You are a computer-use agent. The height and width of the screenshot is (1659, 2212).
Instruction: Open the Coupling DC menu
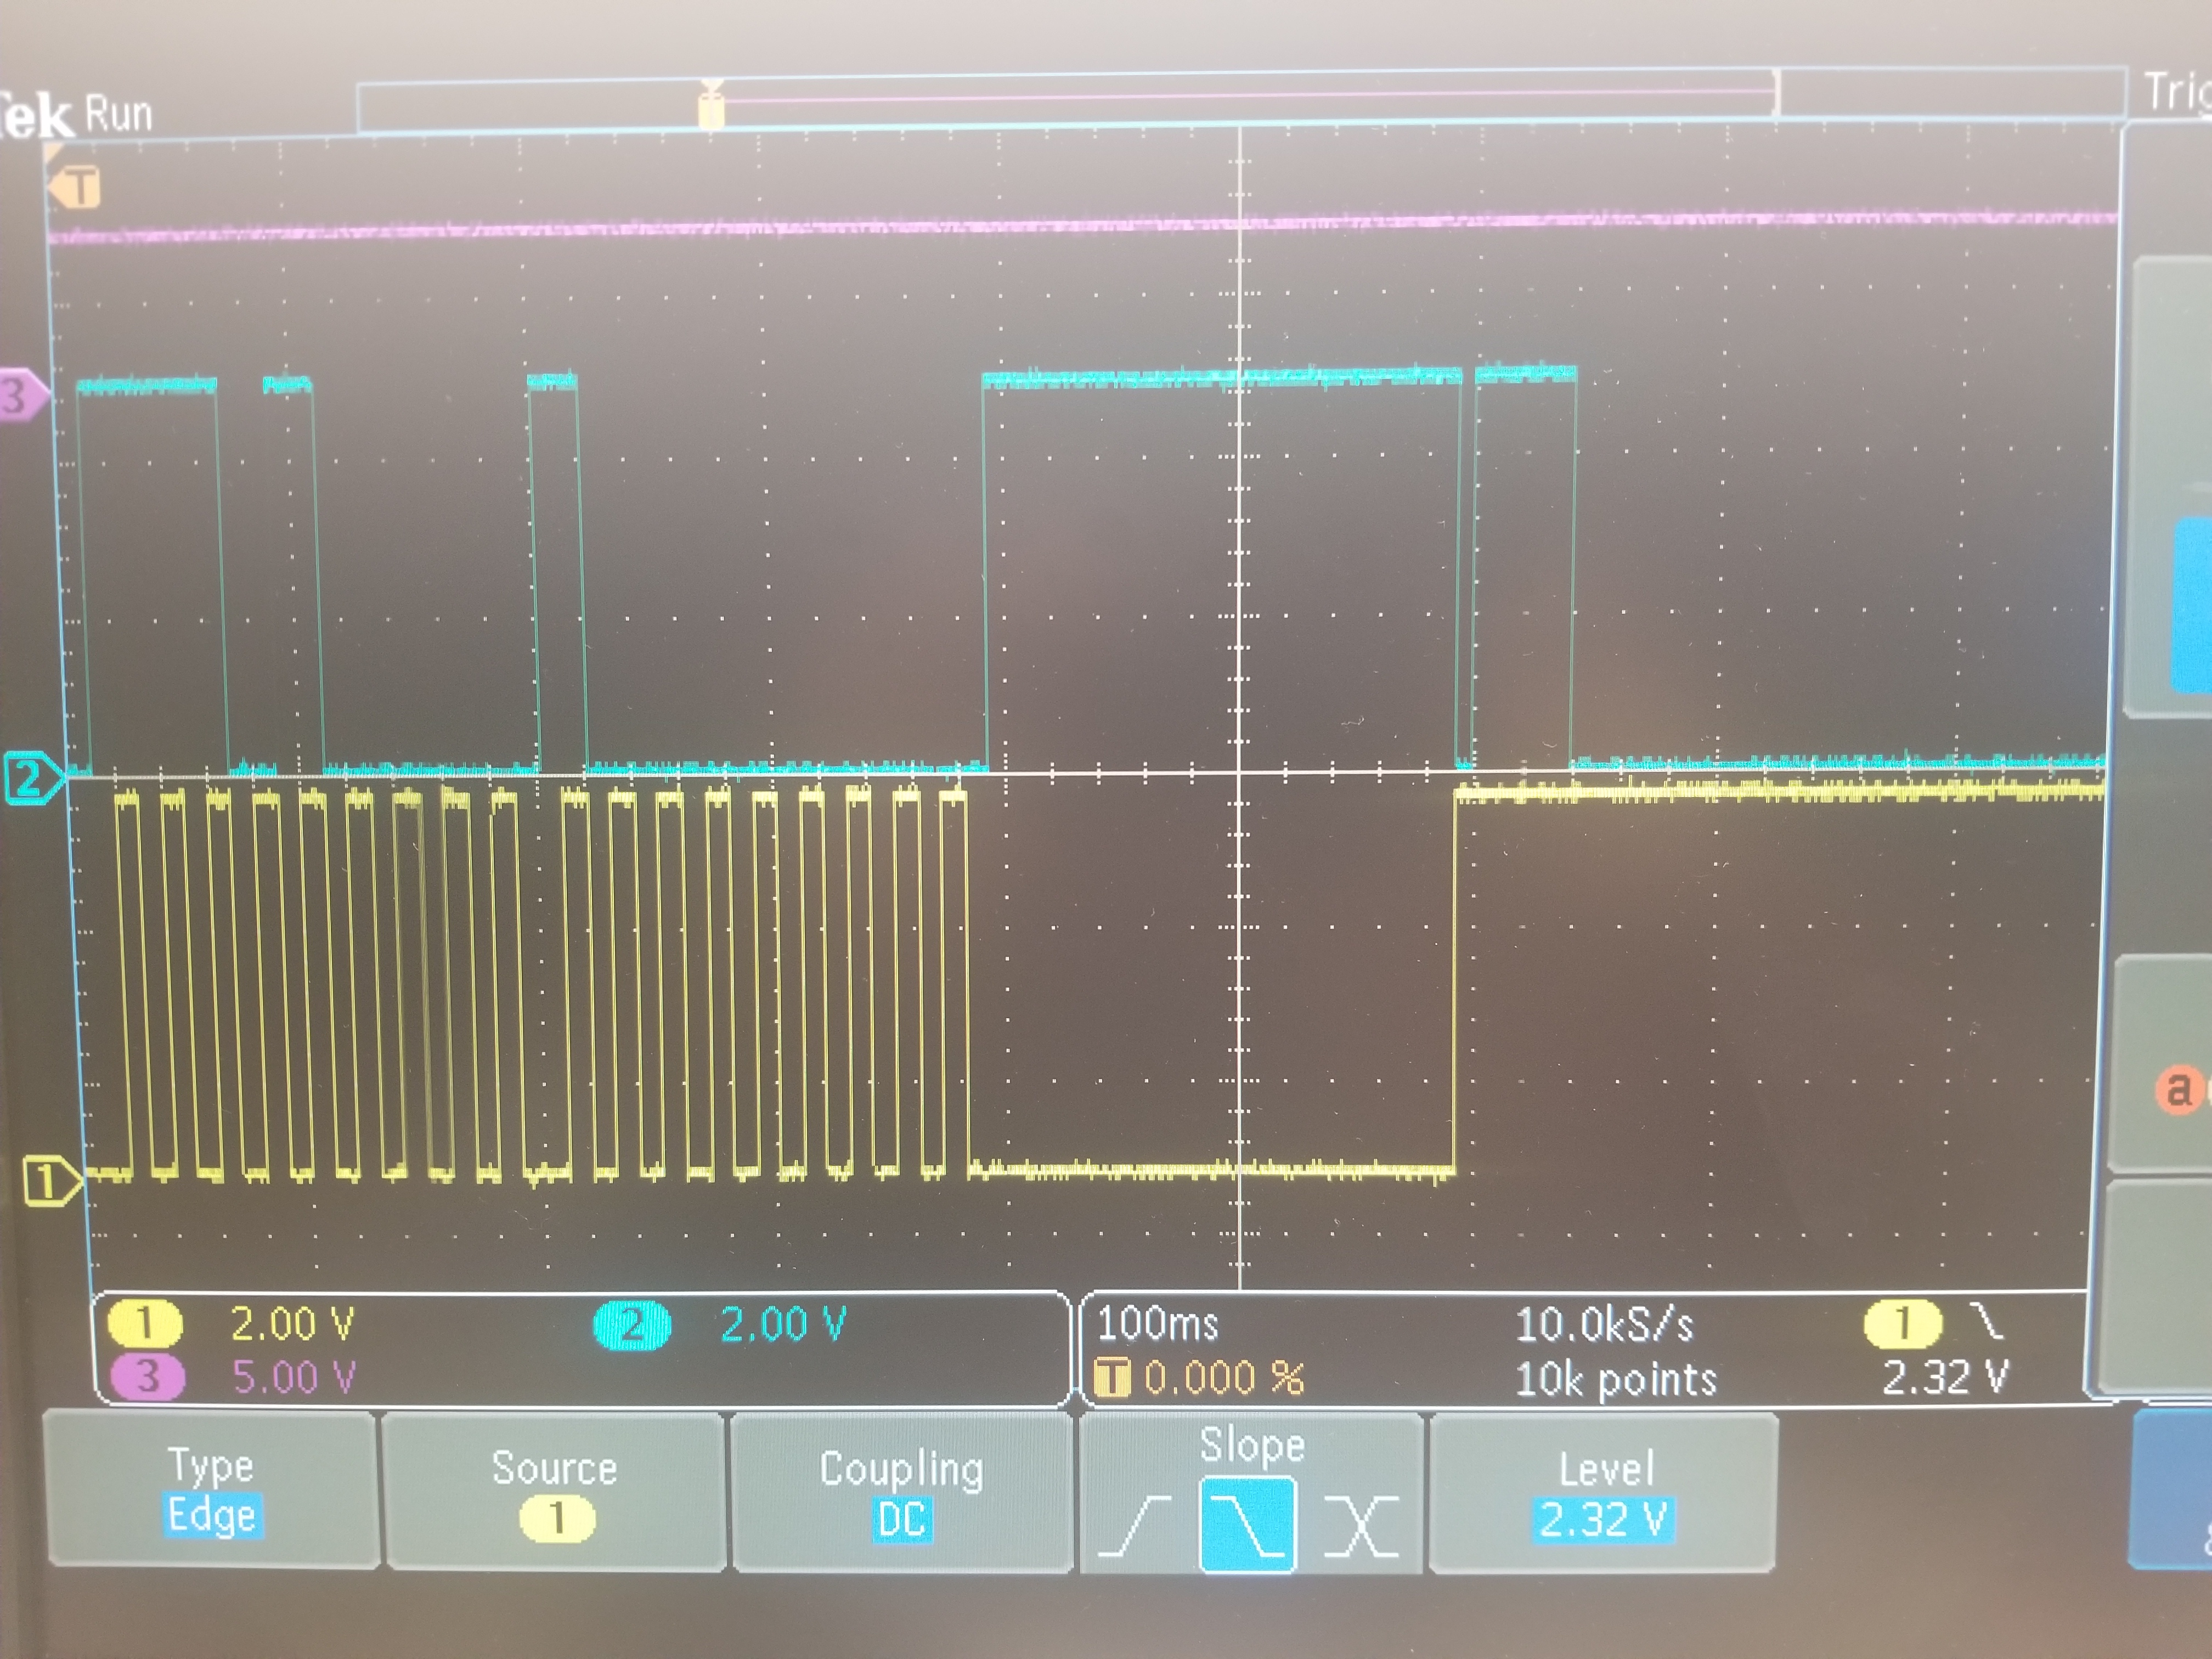coord(901,1493)
